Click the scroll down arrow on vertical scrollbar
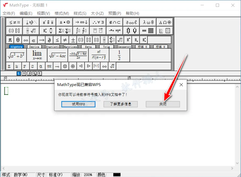241x177 pixels. 237,163
